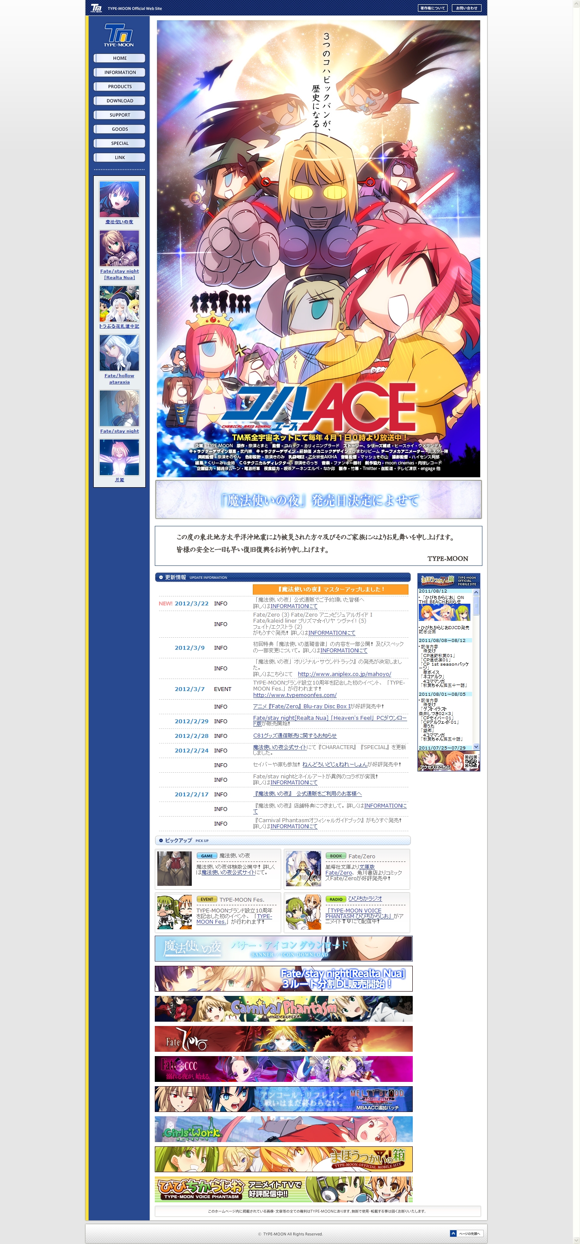Open the 魔法使いの夜 sidebar thumbnail
This screenshot has width=580, height=1244.
[x=119, y=199]
